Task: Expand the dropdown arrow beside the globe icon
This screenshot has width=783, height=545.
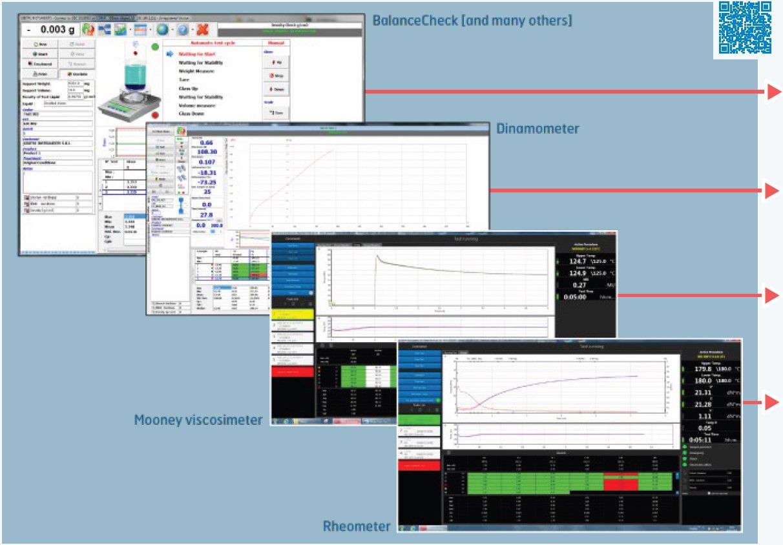Action: [x=173, y=30]
